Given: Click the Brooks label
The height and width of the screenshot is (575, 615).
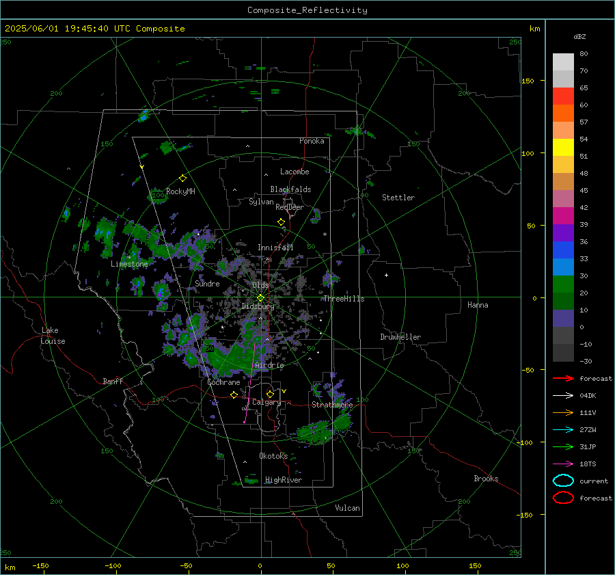Looking at the screenshot, I should pos(486,479).
